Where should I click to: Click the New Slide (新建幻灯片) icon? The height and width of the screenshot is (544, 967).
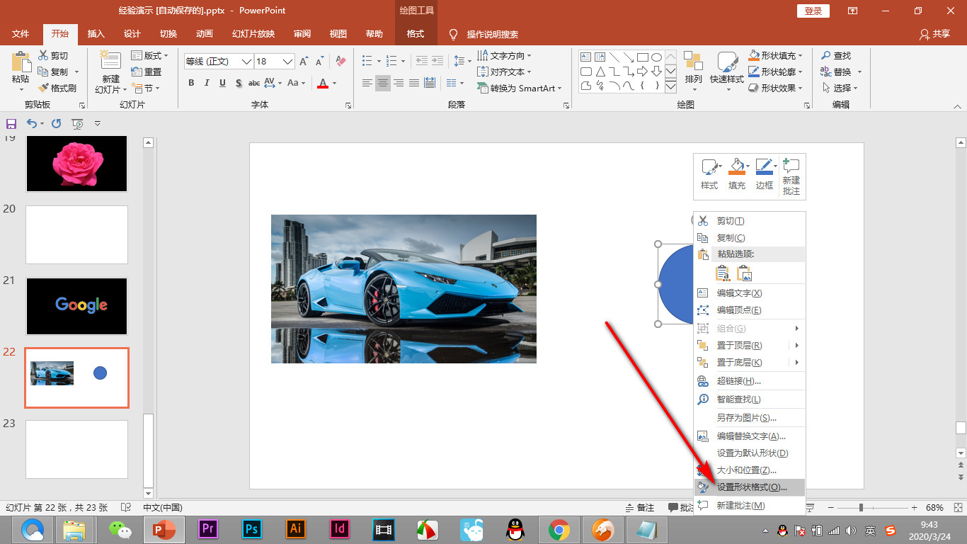pos(110,64)
